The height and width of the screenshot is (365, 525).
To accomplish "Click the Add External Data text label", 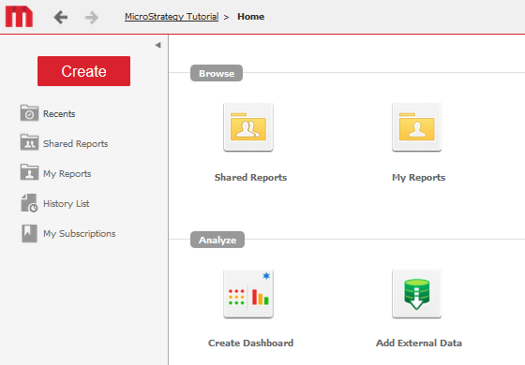I will click(x=419, y=343).
